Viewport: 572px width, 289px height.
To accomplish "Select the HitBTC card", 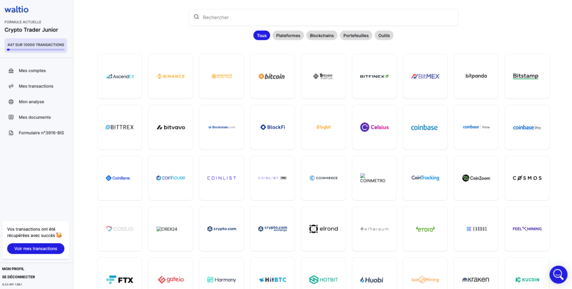I will (x=272, y=273).
